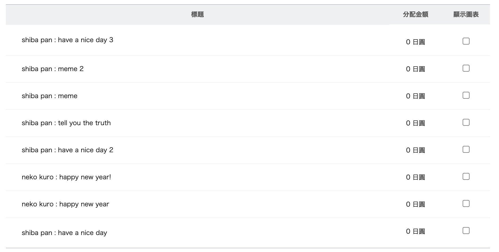Click the 'shiba pan : meme' title

pos(50,96)
